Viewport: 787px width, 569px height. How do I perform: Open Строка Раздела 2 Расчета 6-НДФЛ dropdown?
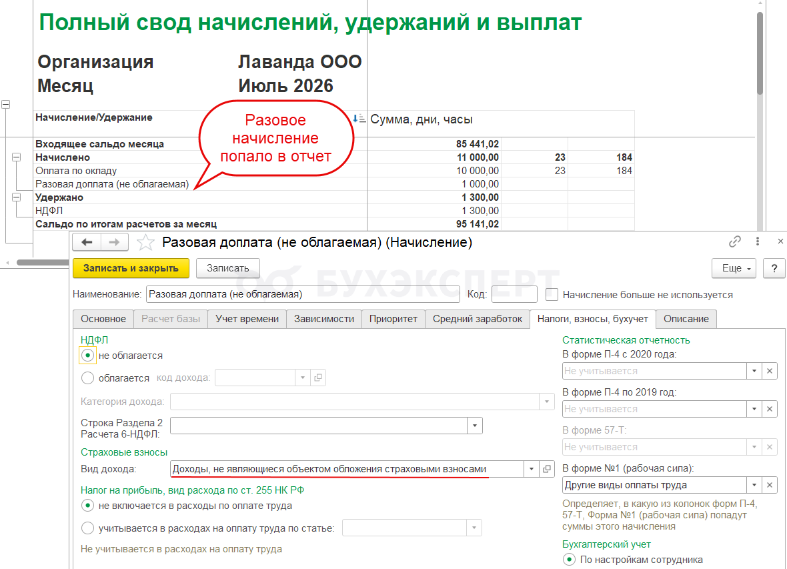coord(475,426)
